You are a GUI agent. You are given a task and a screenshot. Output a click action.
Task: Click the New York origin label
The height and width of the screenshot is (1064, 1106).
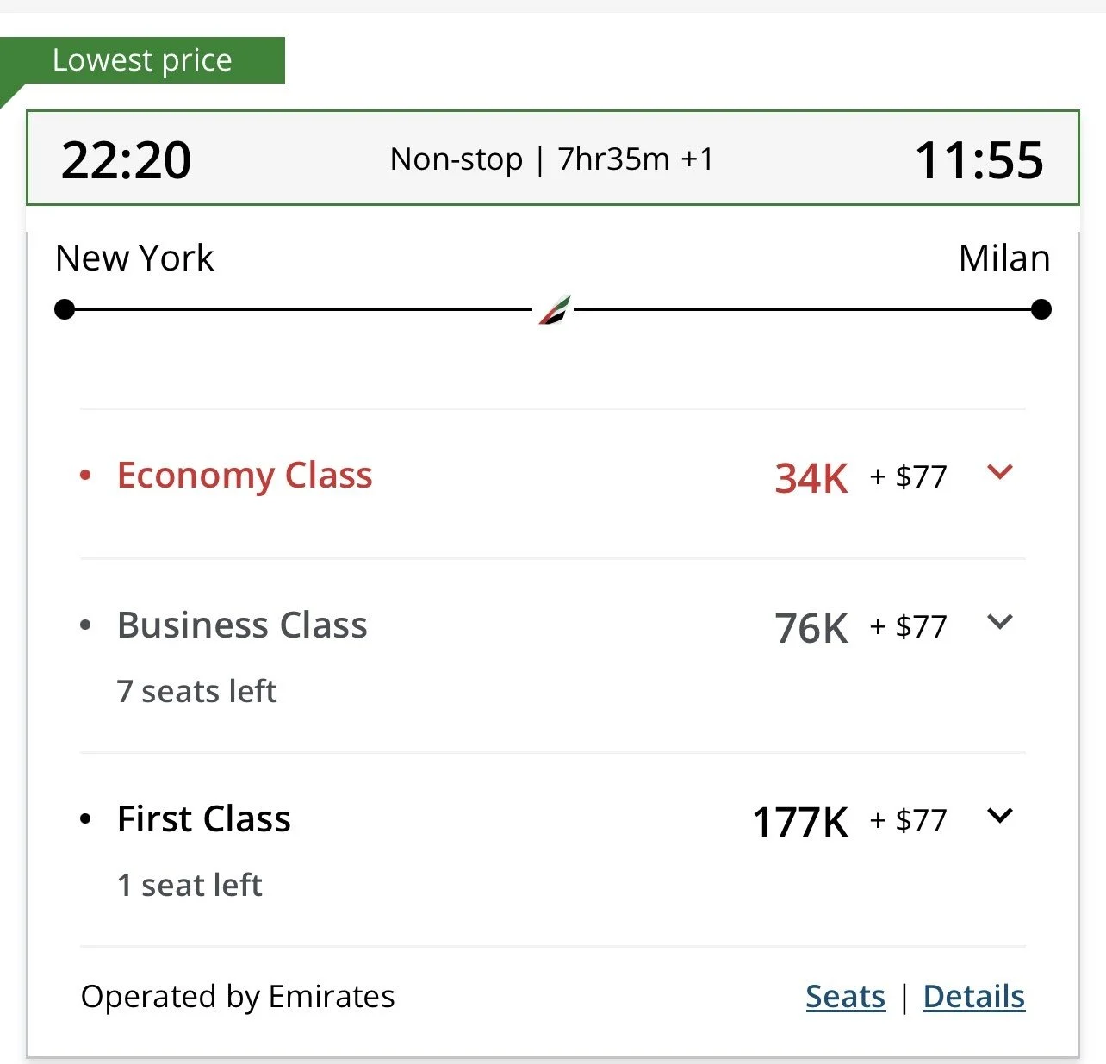tap(134, 258)
